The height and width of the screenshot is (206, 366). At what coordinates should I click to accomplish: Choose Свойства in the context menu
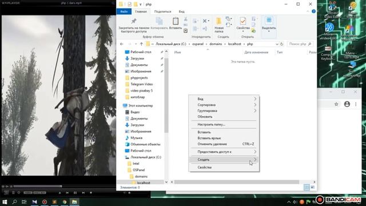(x=224, y=167)
